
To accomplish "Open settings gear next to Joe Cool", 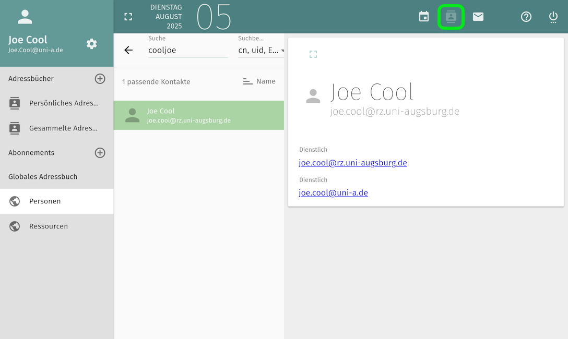I will click(x=92, y=44).
